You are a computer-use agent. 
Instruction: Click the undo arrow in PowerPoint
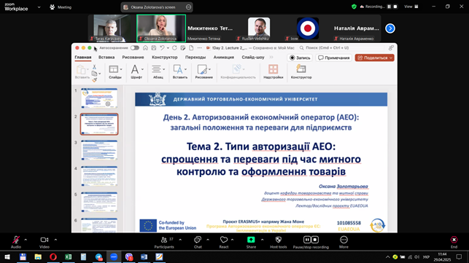point(162,48)
